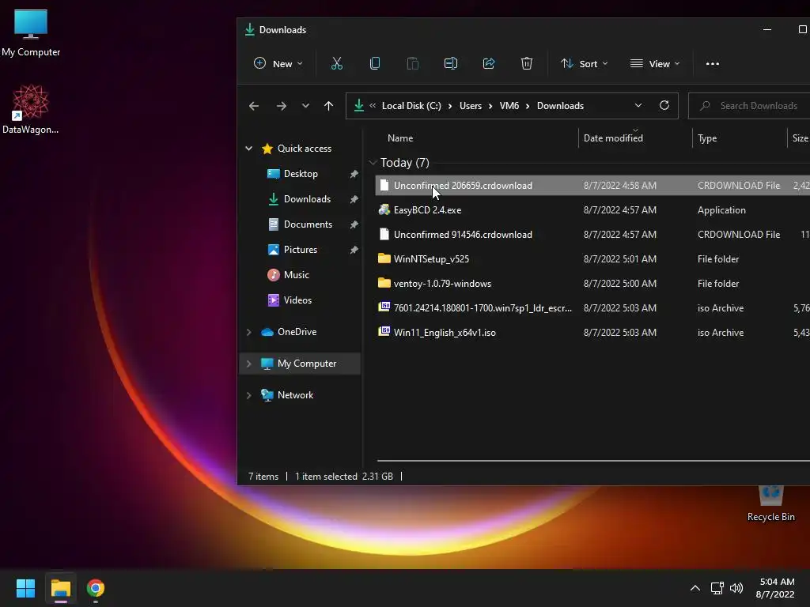Viewport: 810px width, 607px height.
Task: Go forward with the right arrow button
Action: tap(281, 106)
